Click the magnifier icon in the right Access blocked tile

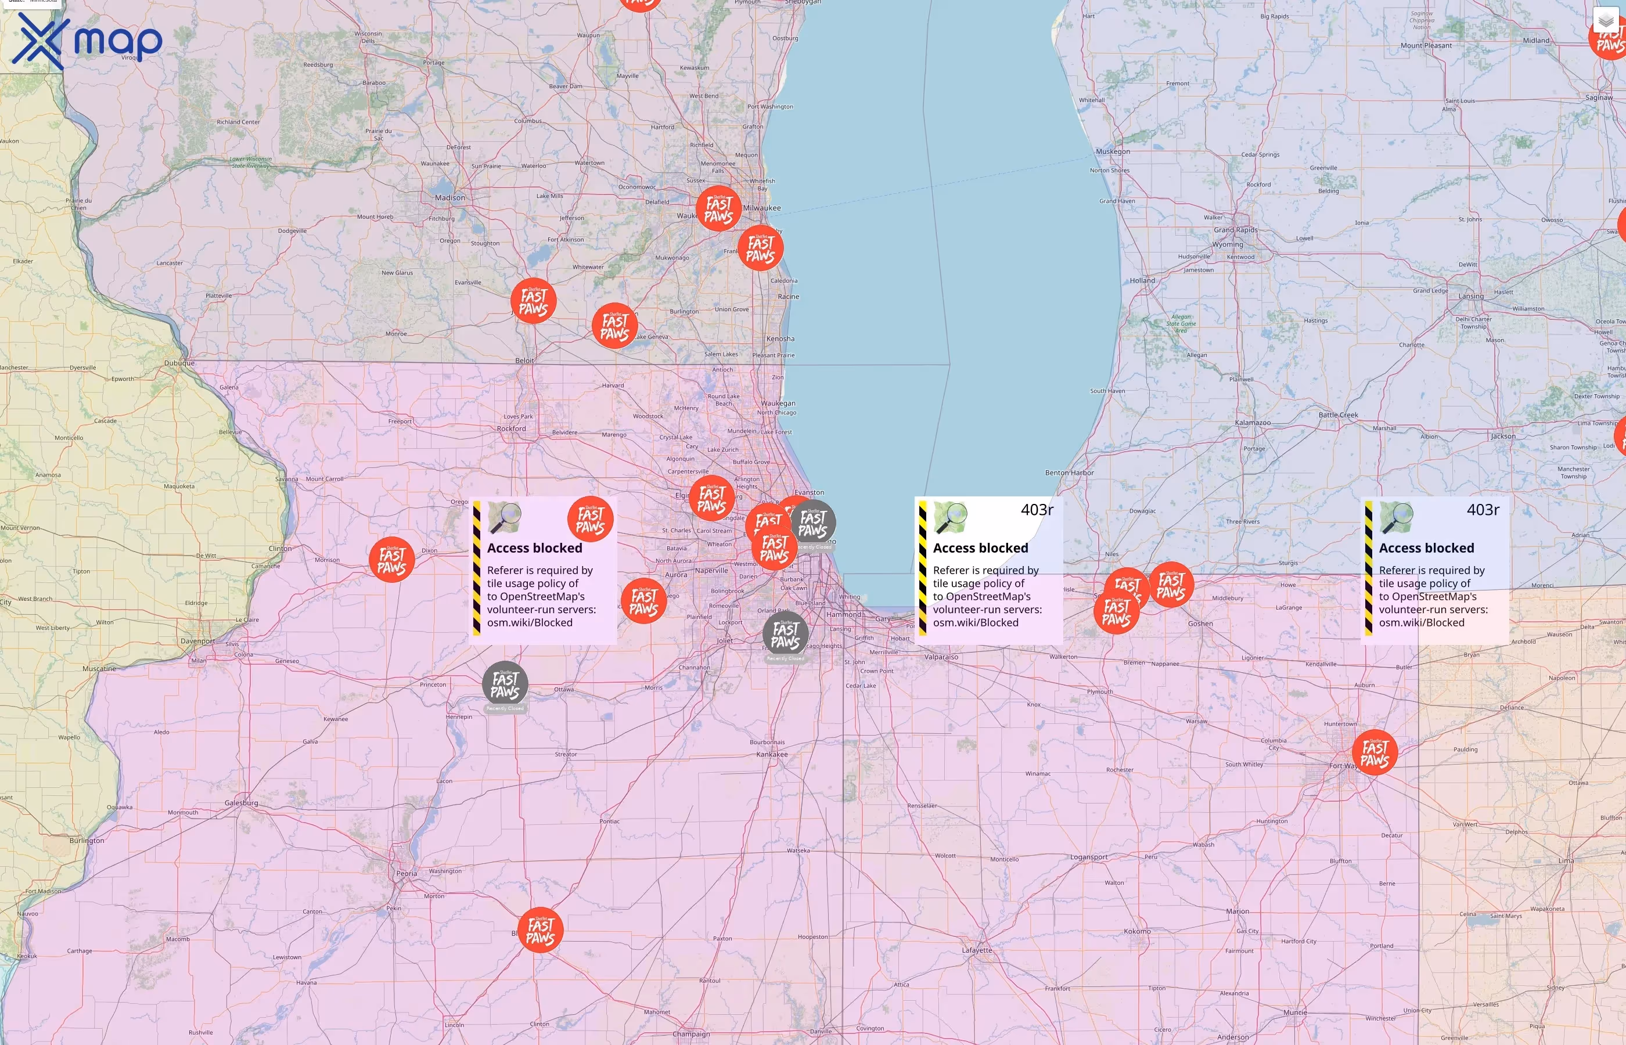1396,518
